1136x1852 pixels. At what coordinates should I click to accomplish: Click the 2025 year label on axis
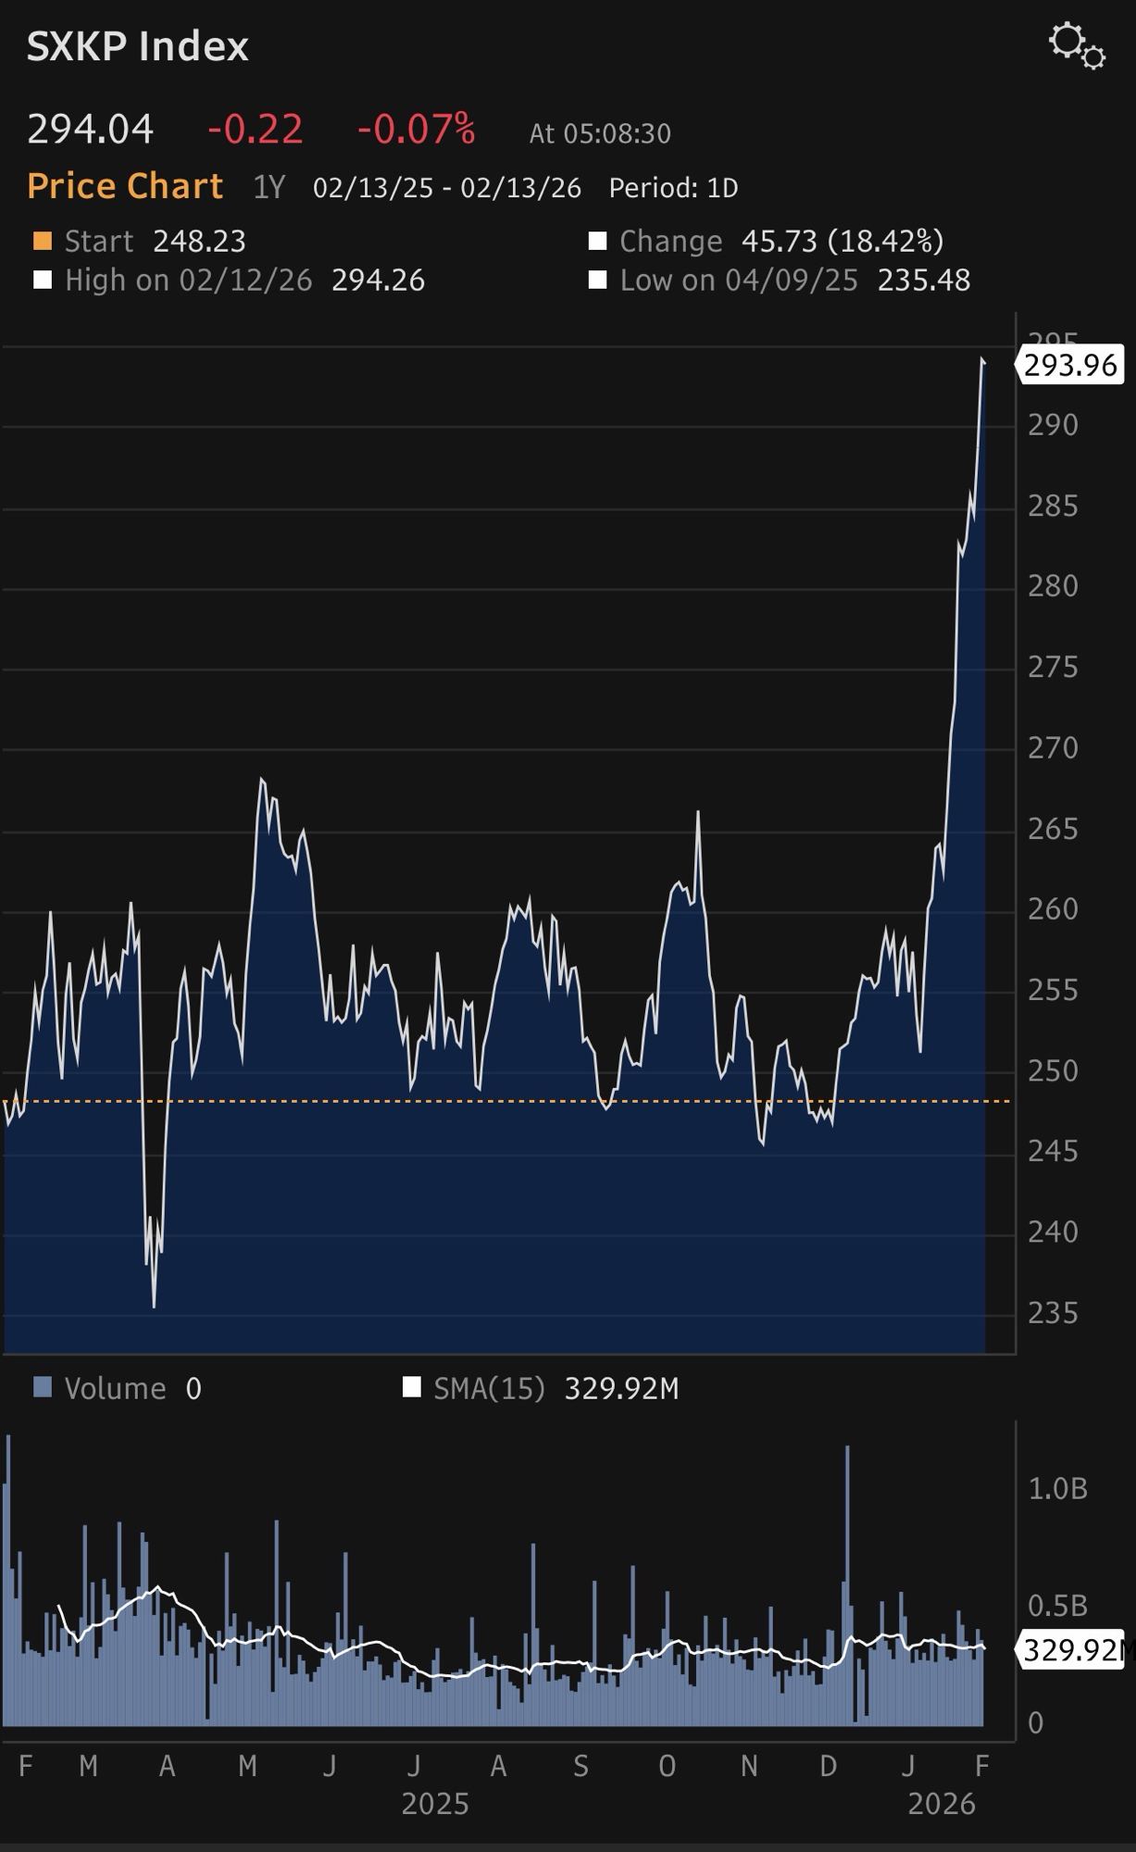[x=434, y=1804]
